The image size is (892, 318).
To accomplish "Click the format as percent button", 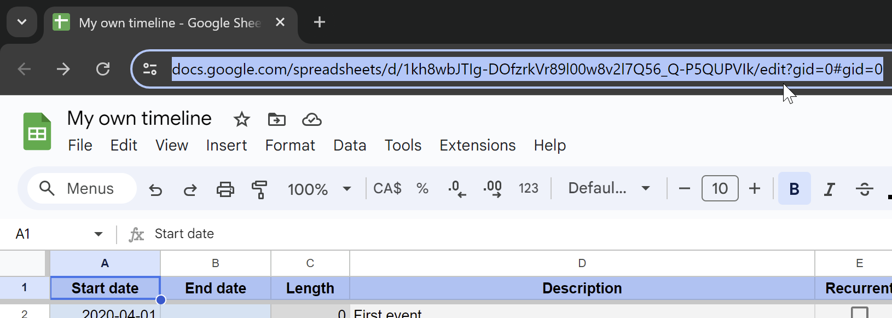I will coord(422,188).
